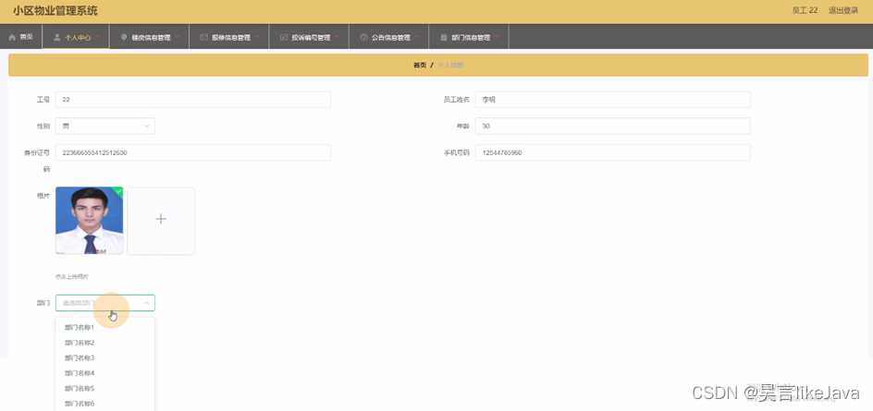Expand the 楼房信息管理 menu arrow
The width and height of the screenshot is (873, 411).
(x=178, y=37)
